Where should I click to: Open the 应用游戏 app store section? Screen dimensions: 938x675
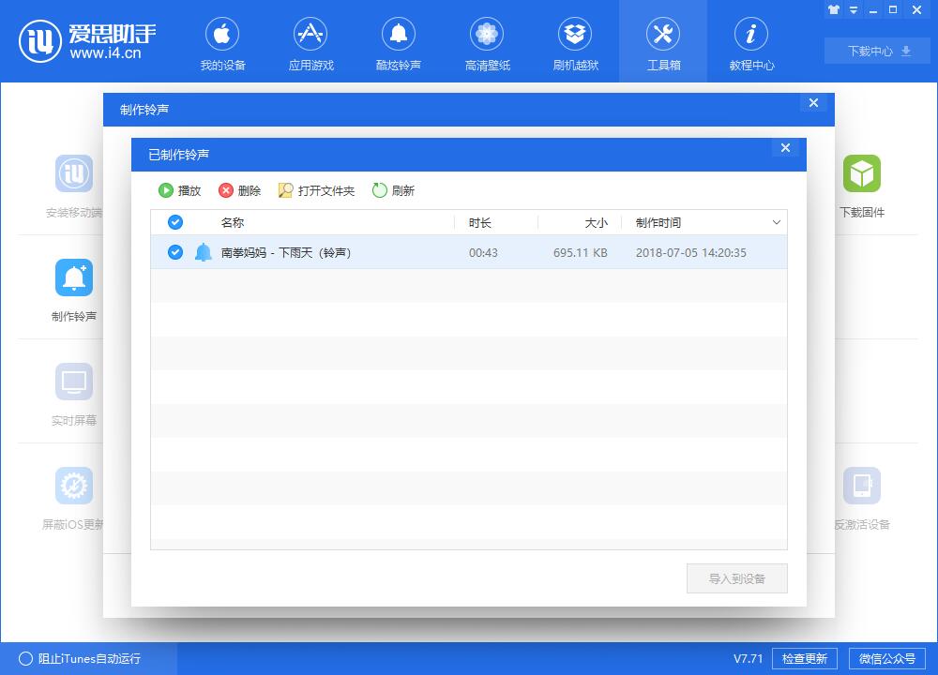(310, 42)
